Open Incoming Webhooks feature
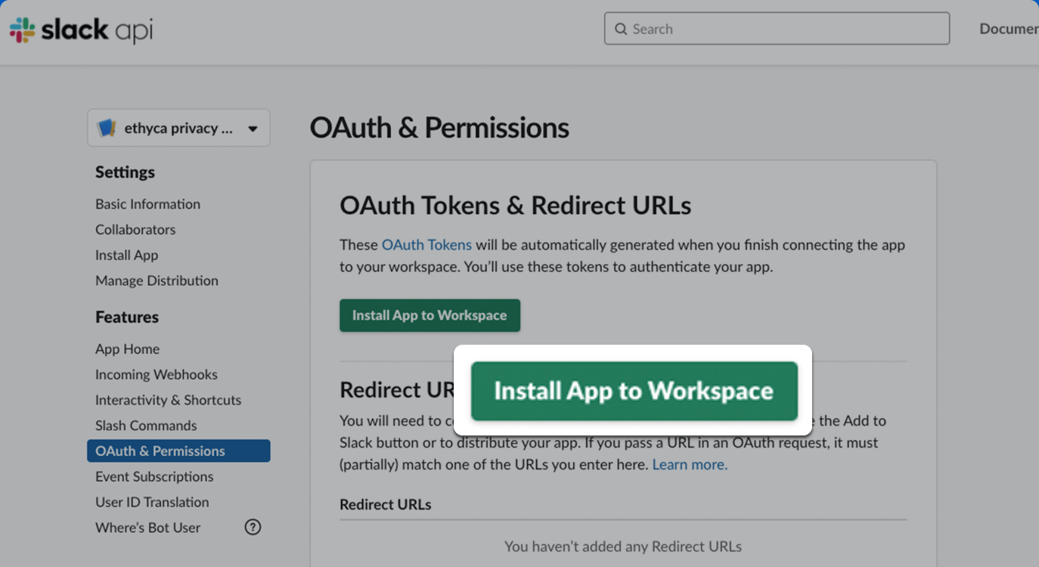Image resolution: width=1039 pixels, height=567 pixels. [x=156, y=374]
